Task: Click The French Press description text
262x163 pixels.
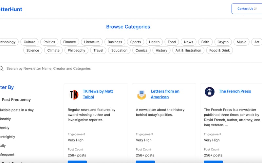Action: tap(232, 117)
